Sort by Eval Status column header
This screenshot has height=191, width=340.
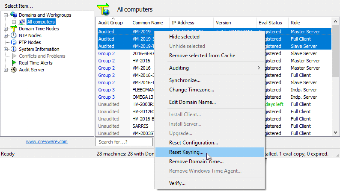click(272, 23)
